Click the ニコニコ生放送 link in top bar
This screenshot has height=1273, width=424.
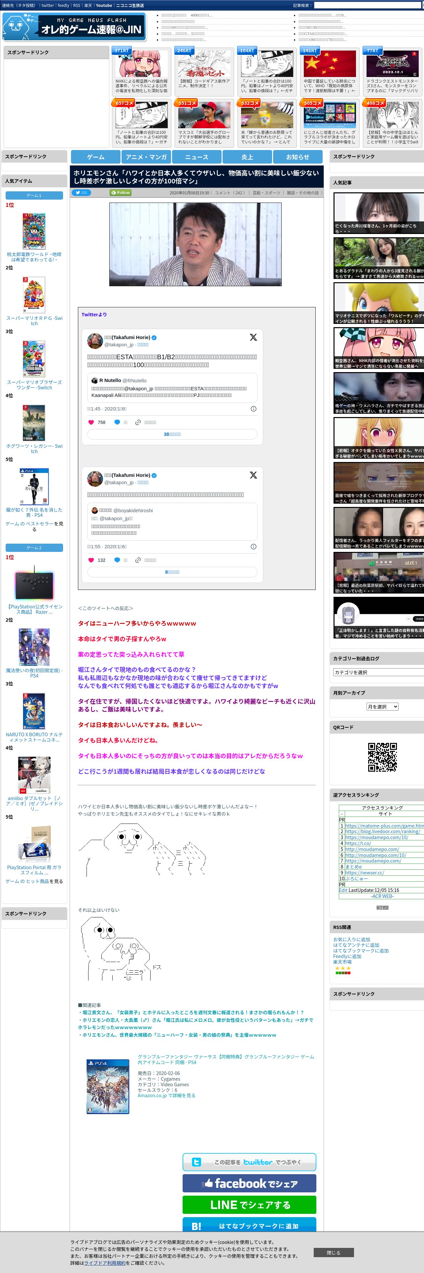point(130,5)
